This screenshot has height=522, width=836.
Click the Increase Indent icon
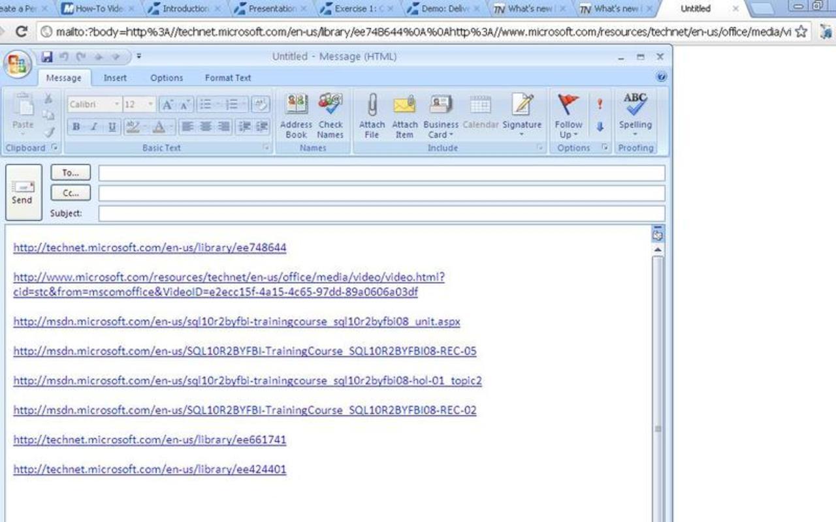[262, 127]
